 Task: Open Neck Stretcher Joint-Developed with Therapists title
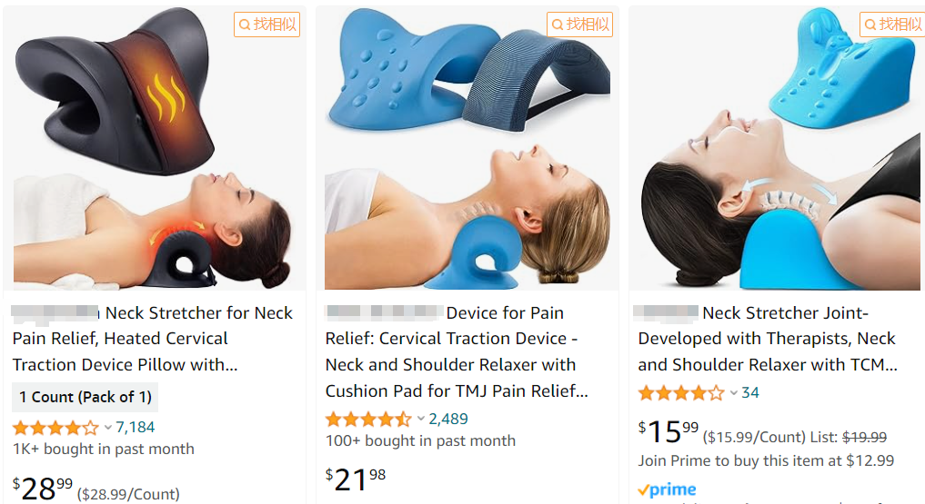[x=768, y=339]
